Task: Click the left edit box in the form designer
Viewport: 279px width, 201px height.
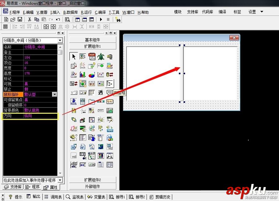Action: pos(153,74)
